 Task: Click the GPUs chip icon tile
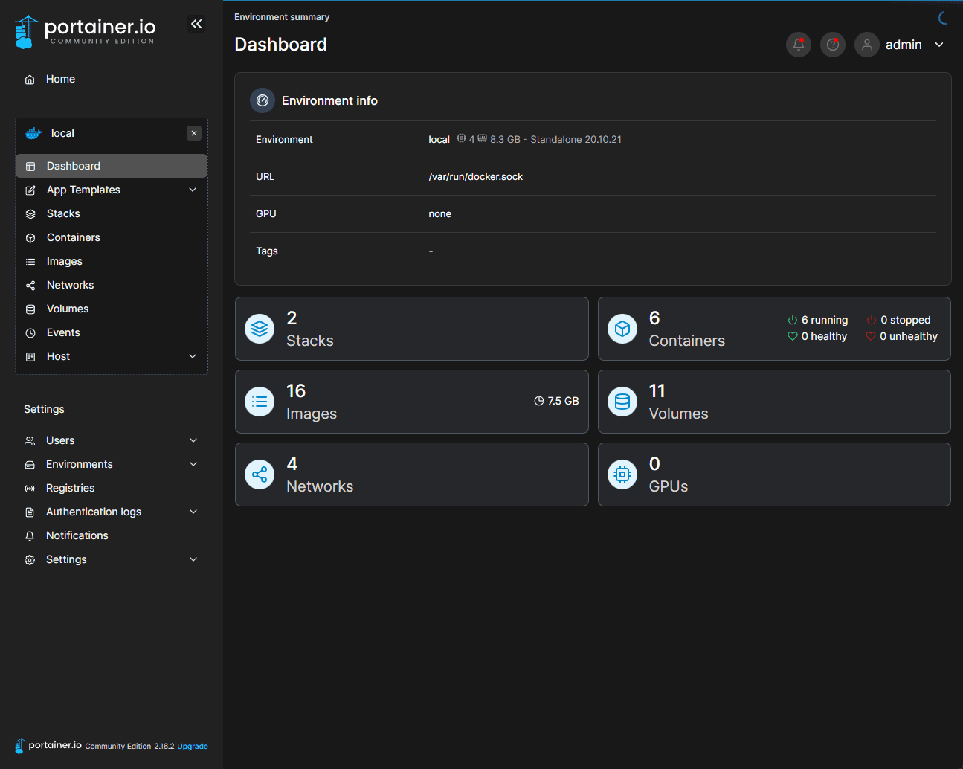(622, 474)
